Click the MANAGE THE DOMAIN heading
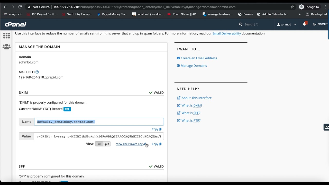Screen dimensions: 329x185 click(x=39, y=47)
